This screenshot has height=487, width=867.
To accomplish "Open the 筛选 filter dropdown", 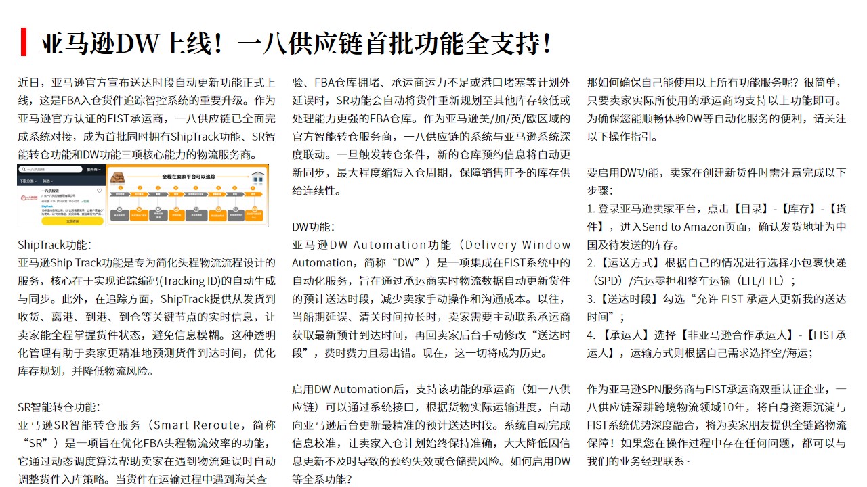I will [x=49, y=181].
